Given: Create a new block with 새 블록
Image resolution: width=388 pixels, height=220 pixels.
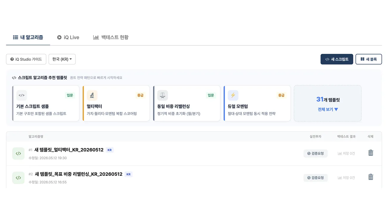Looking at the screenshot, I should click(x=369, y=59).
